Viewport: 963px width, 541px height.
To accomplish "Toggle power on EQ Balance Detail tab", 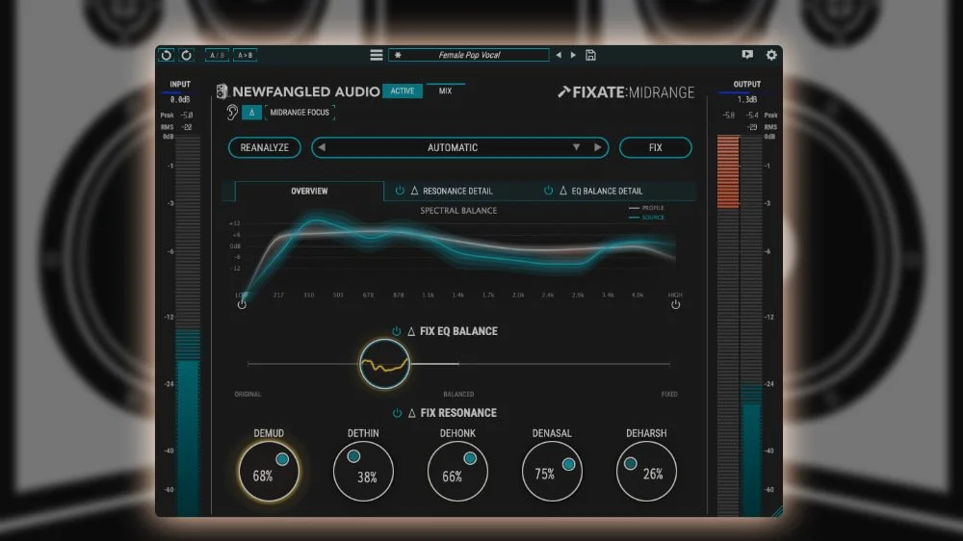I will [548, 191].
